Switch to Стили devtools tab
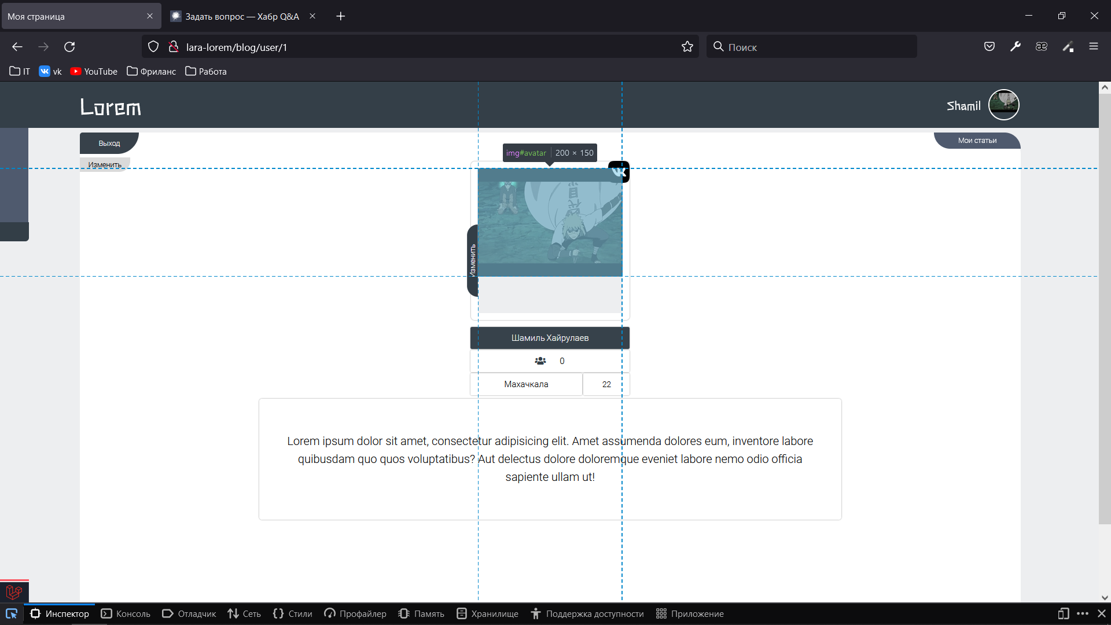The image size is (1111, 625). [x=292, y=614]
